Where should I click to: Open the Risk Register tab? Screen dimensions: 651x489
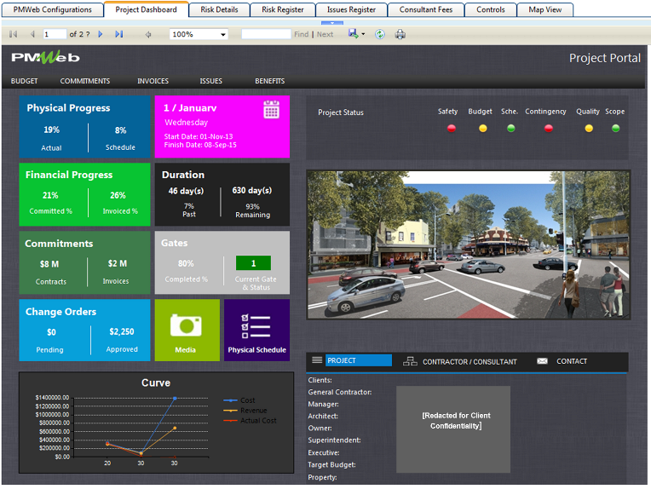point(283,9)
